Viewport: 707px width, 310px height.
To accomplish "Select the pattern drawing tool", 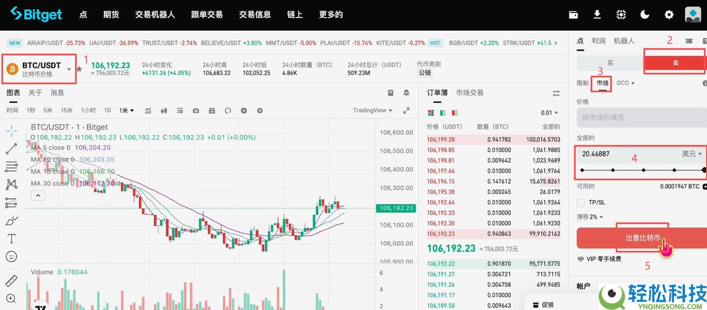I will tap(11, 185).
